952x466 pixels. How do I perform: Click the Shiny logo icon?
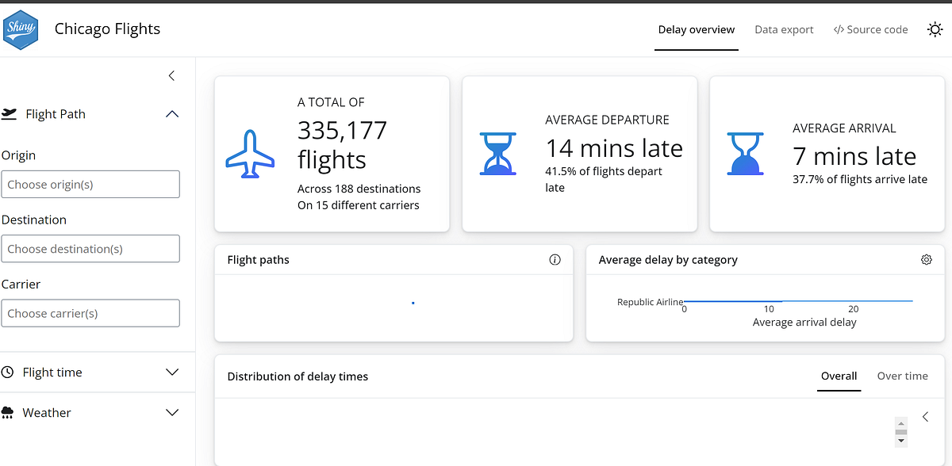tap(21, 29)
